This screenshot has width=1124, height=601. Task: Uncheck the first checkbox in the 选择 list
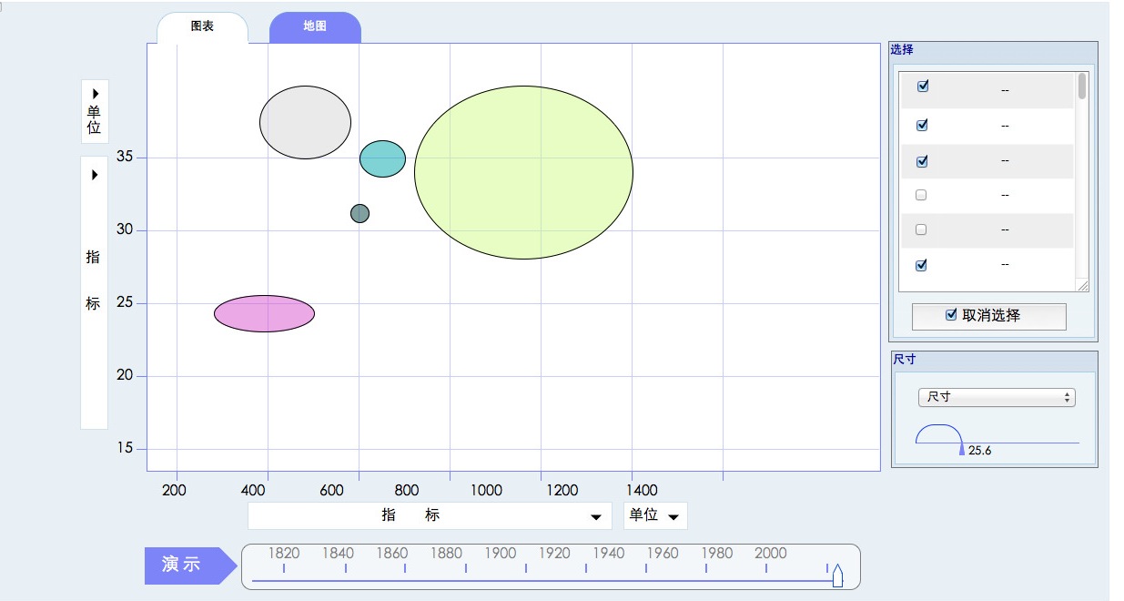923,87
